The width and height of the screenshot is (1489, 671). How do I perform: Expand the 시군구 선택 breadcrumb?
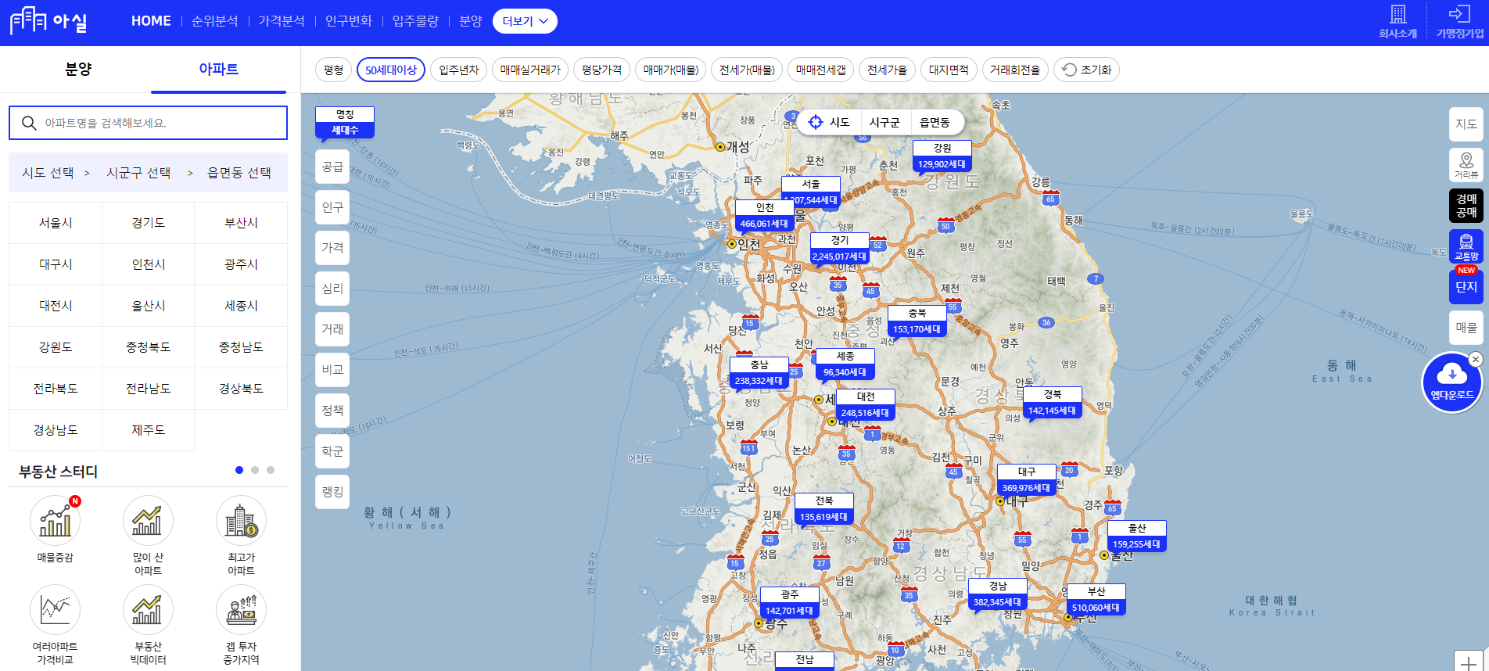coord(138,173)
